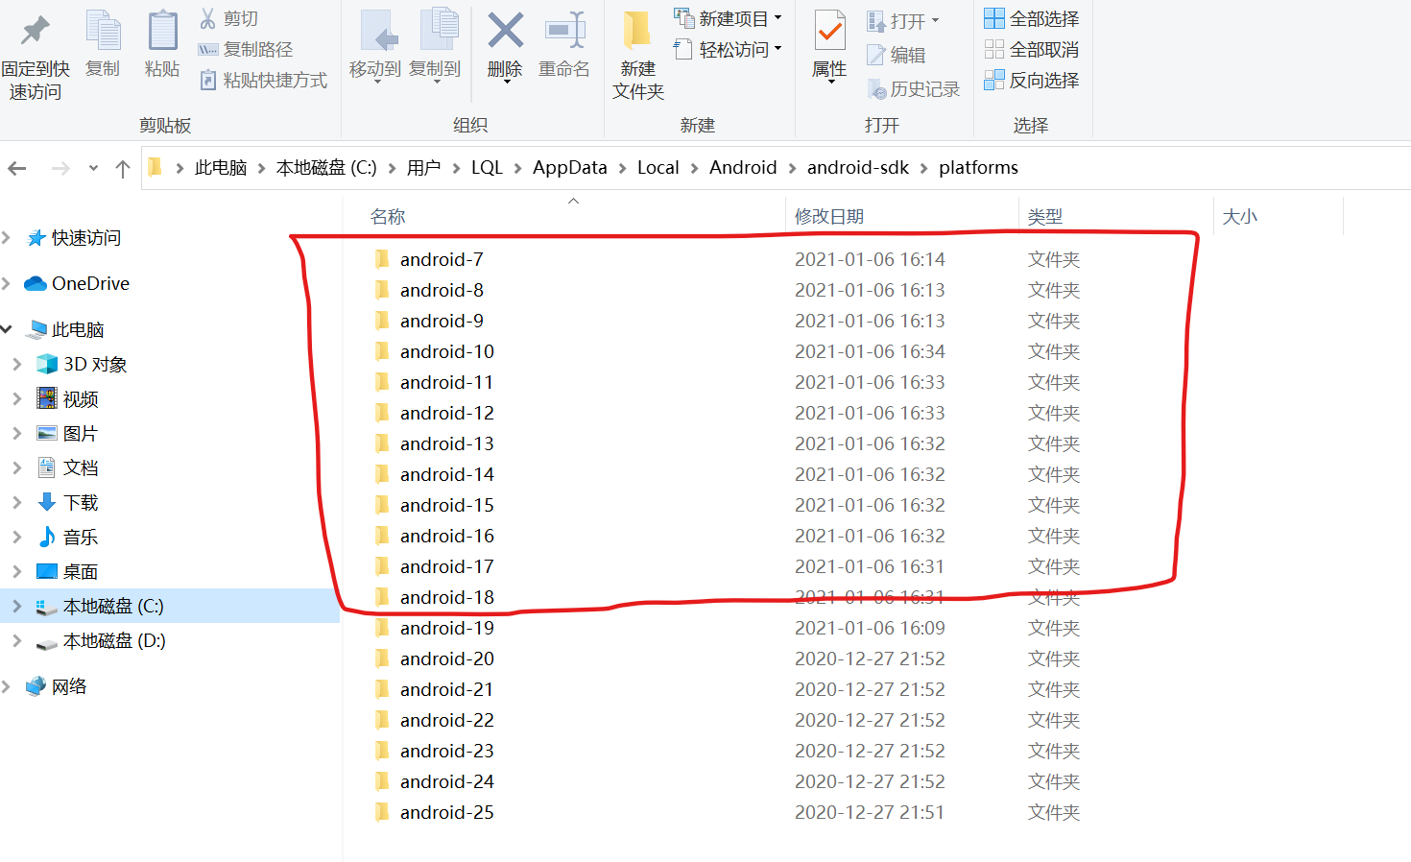Click 此电脑 in the address bar
This screenshot has width=1411, height=862.
click(221, 167)
